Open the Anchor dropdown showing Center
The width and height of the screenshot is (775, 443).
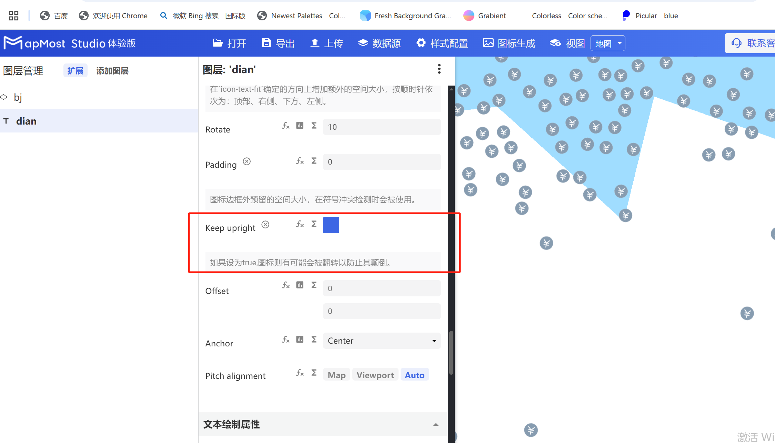[381, 341]
